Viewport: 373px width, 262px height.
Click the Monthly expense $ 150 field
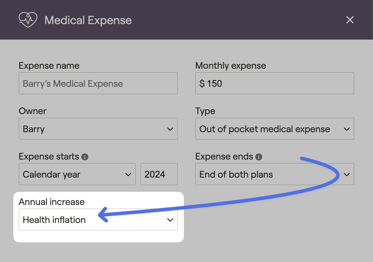click(x=275, y=83)
